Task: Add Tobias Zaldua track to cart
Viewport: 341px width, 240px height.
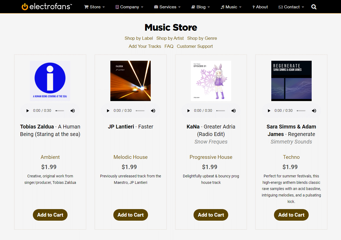Action: 50,215
